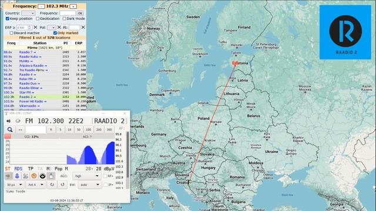Click the OK button next to Frequency
376x211 pixels.
(80, 13)
